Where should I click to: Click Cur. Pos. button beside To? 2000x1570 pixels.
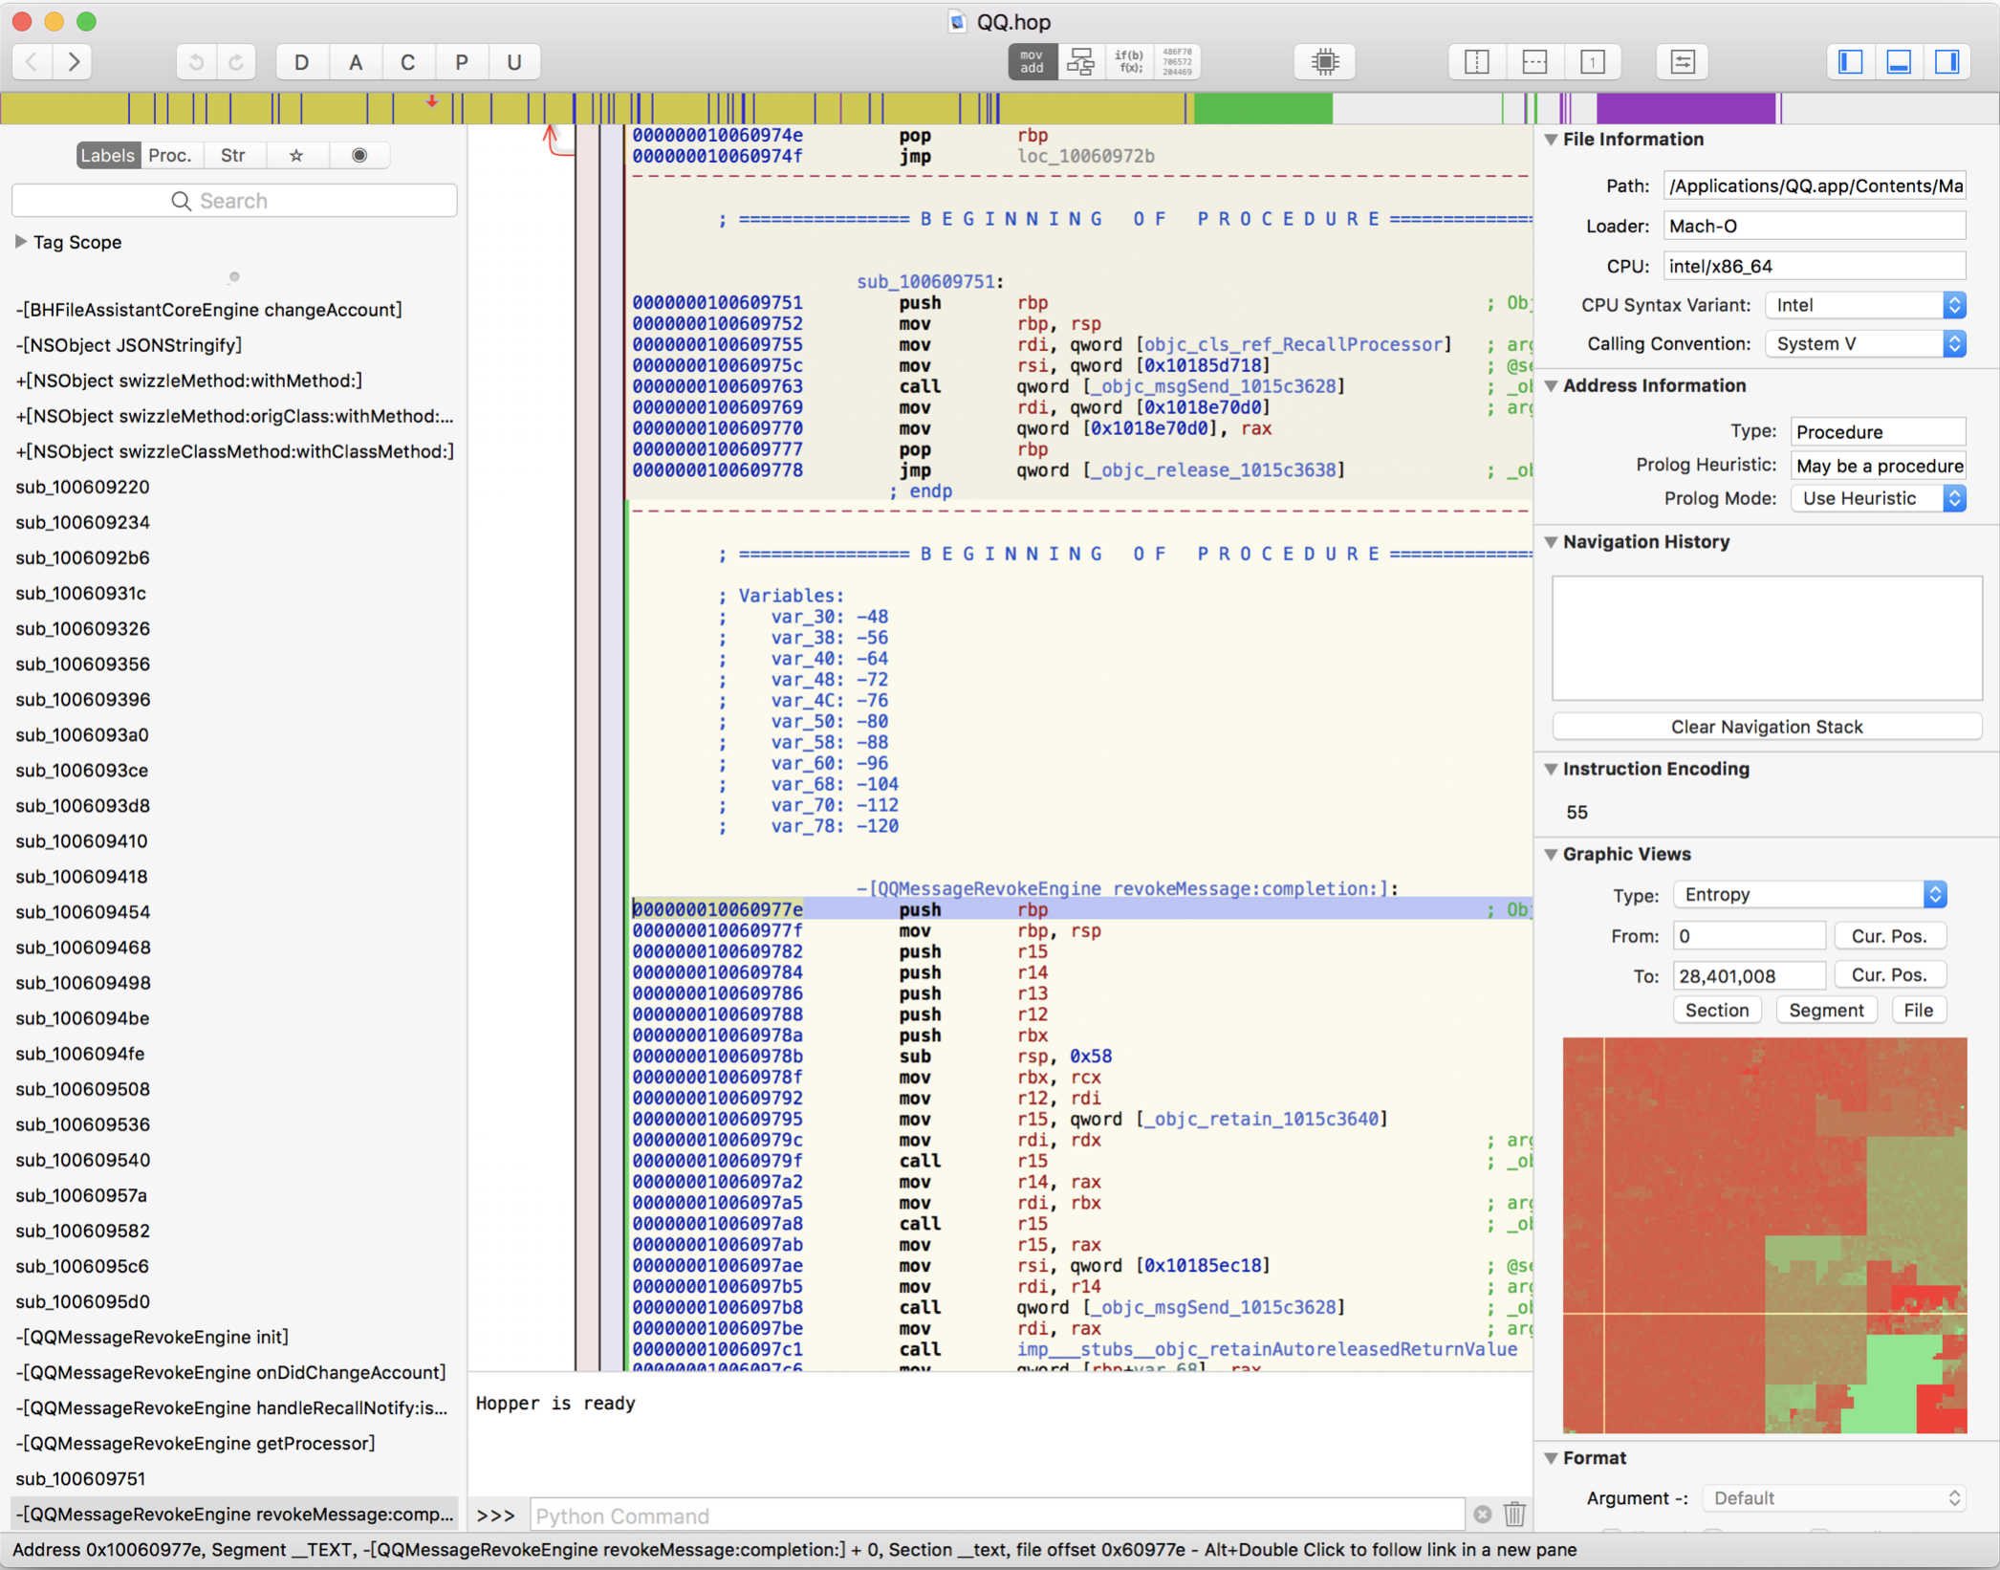click(x=1888, y=975)
